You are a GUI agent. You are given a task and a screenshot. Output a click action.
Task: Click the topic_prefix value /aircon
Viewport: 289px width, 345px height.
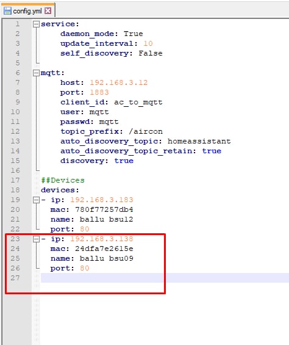click(146, 131)
